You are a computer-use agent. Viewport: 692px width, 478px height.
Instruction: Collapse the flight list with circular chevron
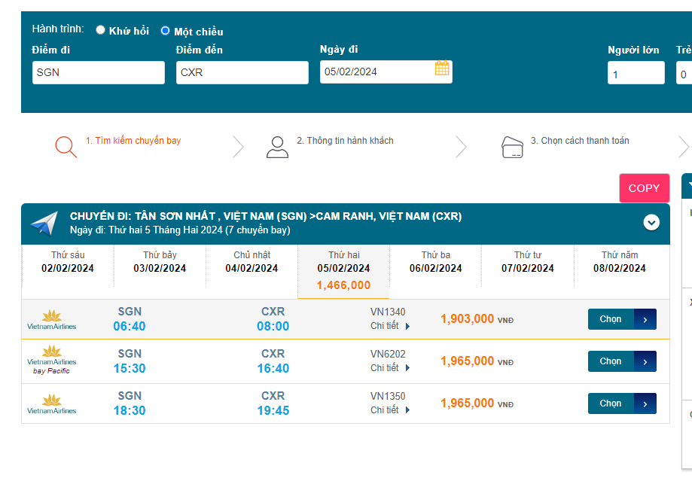pyautogui.click(x=651, y=222)
